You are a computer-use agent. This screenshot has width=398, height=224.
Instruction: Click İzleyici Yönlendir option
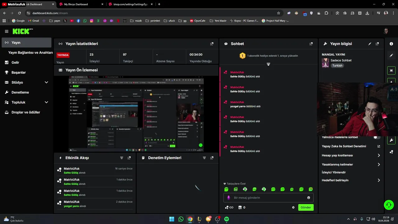tap(334, 172)
